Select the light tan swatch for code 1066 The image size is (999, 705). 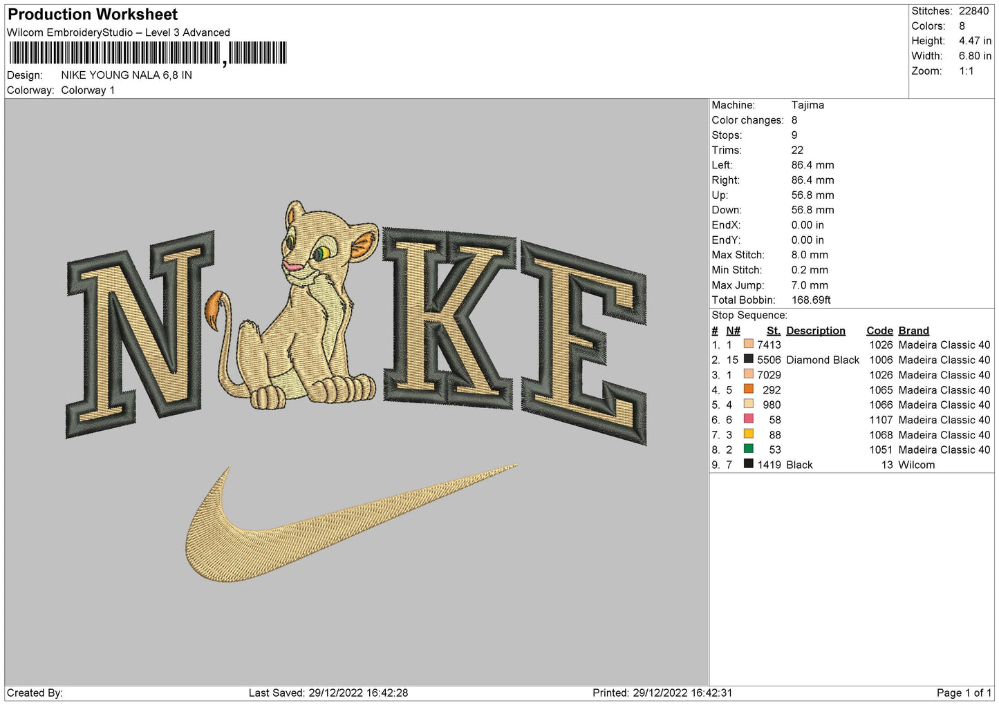click(748, 404)
